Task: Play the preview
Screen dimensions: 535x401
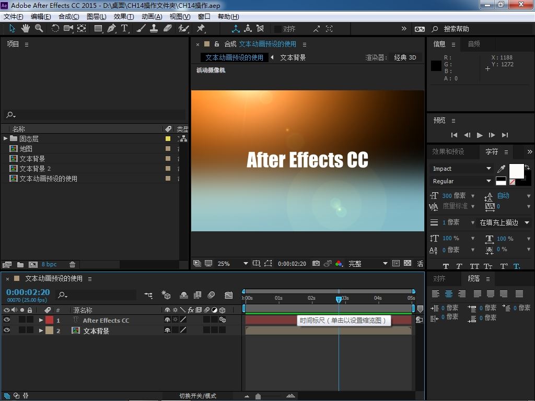Action: point(480,135)
